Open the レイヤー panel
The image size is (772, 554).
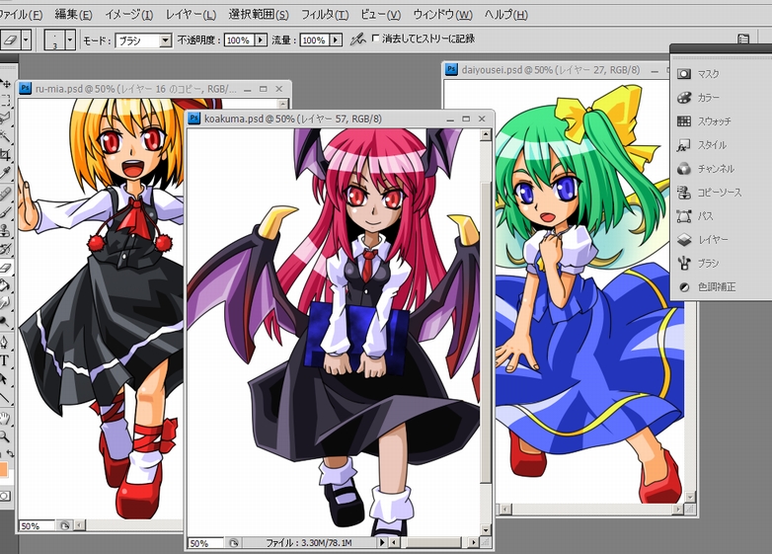coord(703,239)
